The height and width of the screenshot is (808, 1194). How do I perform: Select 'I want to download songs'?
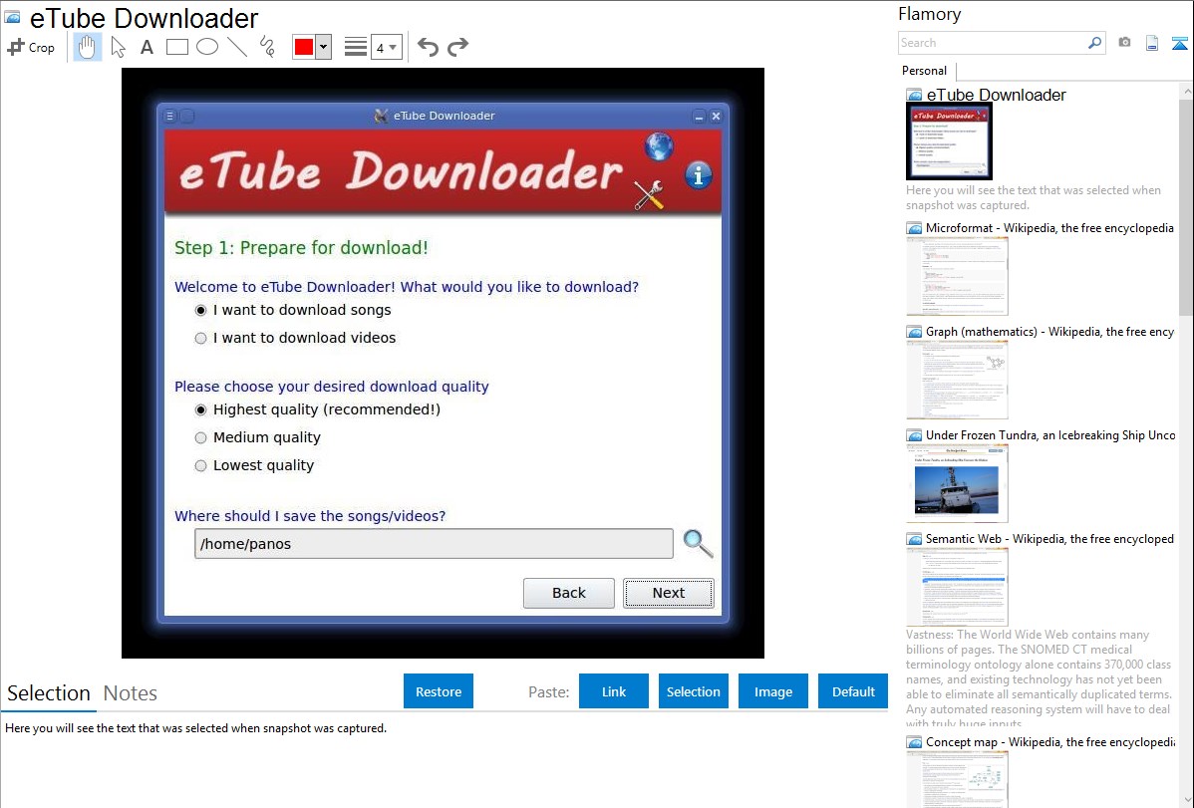293,310
